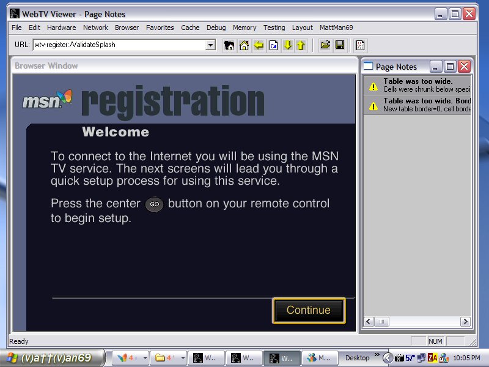The height and width of the screenshot is (367, 489).
Task: Click the msn butterfly logo on the page
Action: [x=47, y=100]
